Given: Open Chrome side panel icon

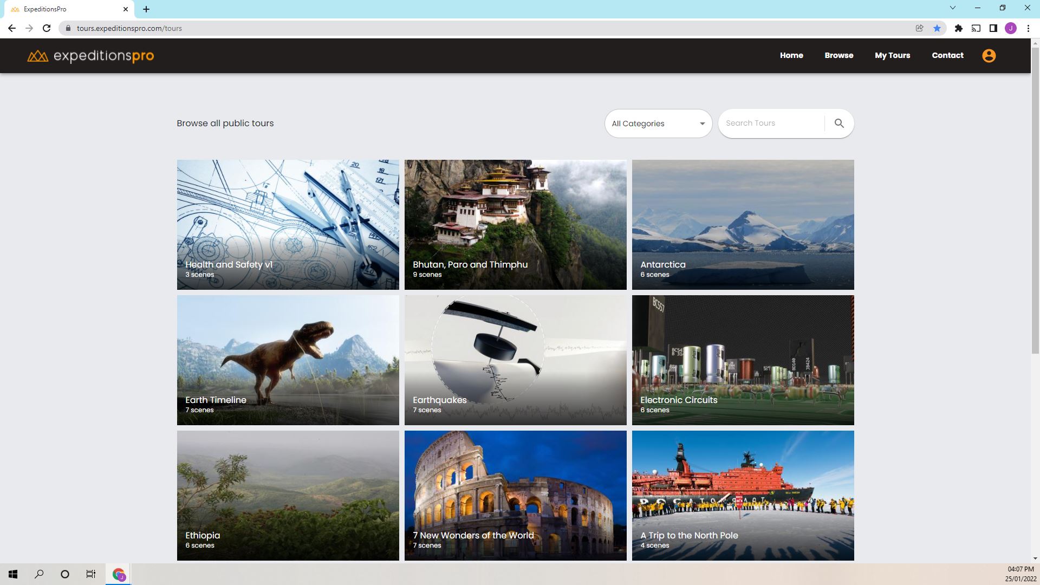Looking at the screenshot, I should (993, 28).
